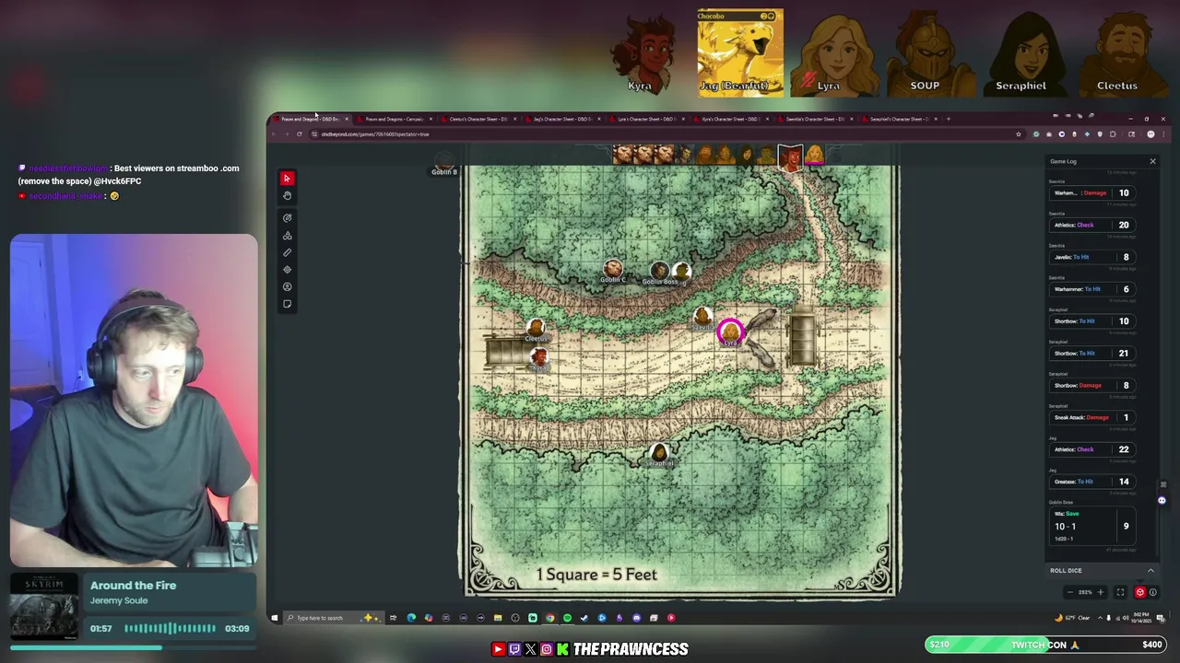Click the Seraphiel token on the map
Viewport: 1180px width, 663px height.
tap(659, 452)
